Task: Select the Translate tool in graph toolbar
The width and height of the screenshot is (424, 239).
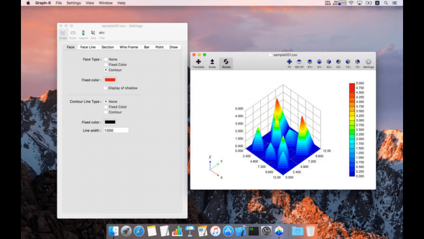Action: click(x=198, y=63)
